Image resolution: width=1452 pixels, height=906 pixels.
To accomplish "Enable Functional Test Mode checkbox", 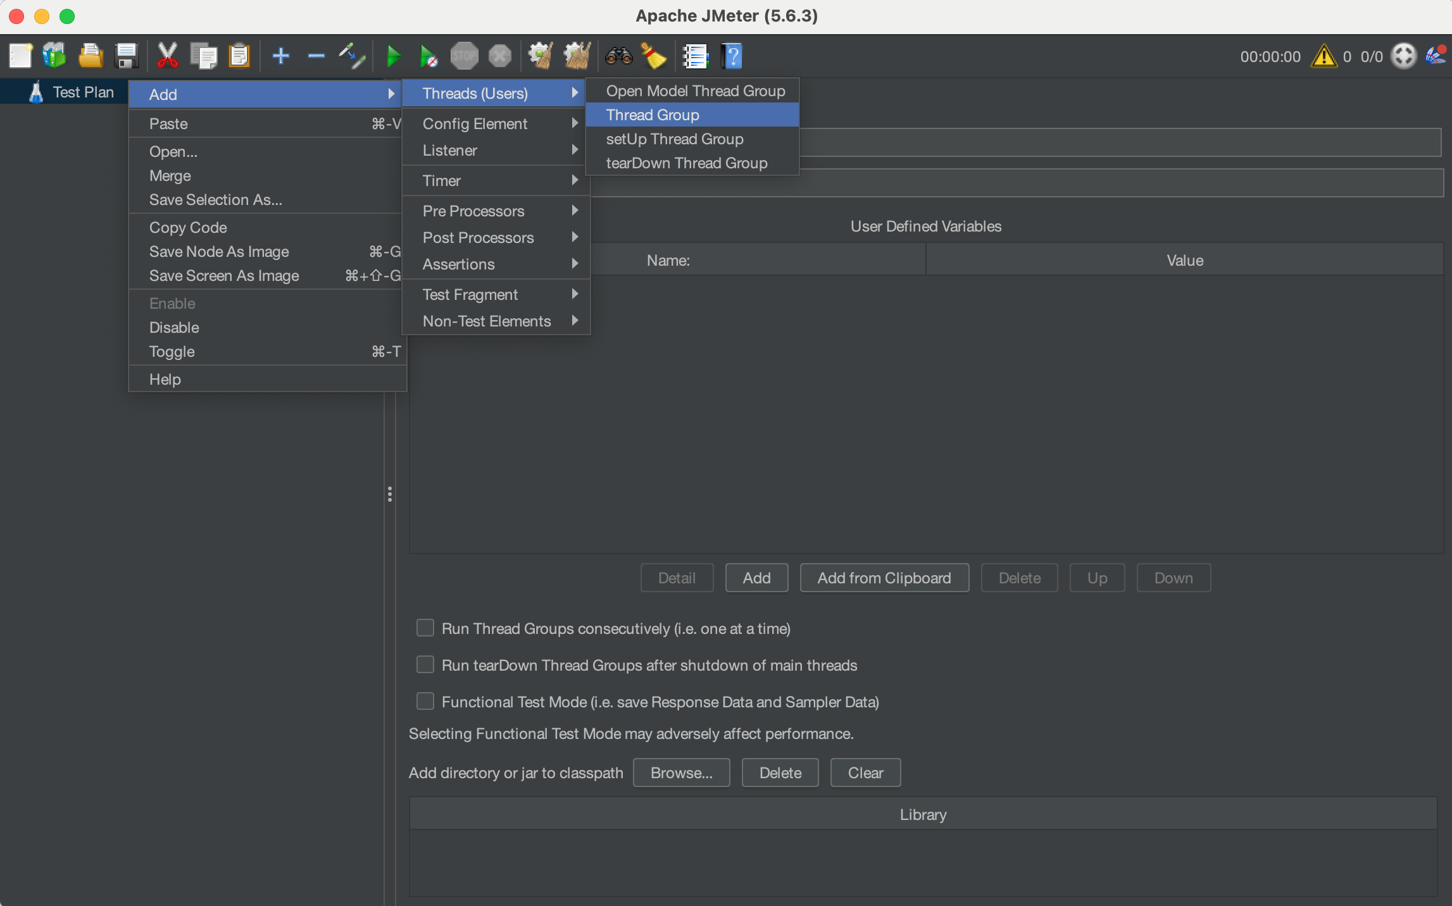I will 425,701.
